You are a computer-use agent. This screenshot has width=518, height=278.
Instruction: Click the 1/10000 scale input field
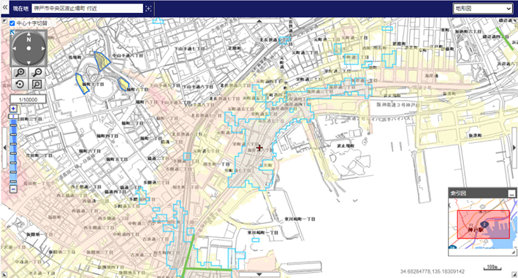pos(28,99)
